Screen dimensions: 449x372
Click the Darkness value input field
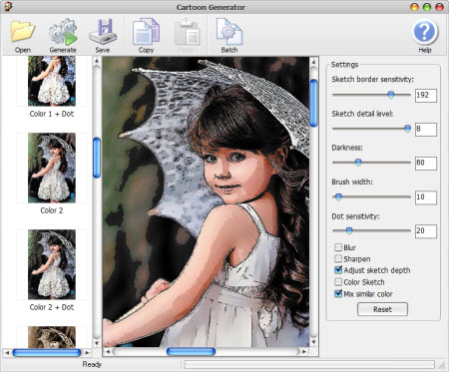click(426, 163)
